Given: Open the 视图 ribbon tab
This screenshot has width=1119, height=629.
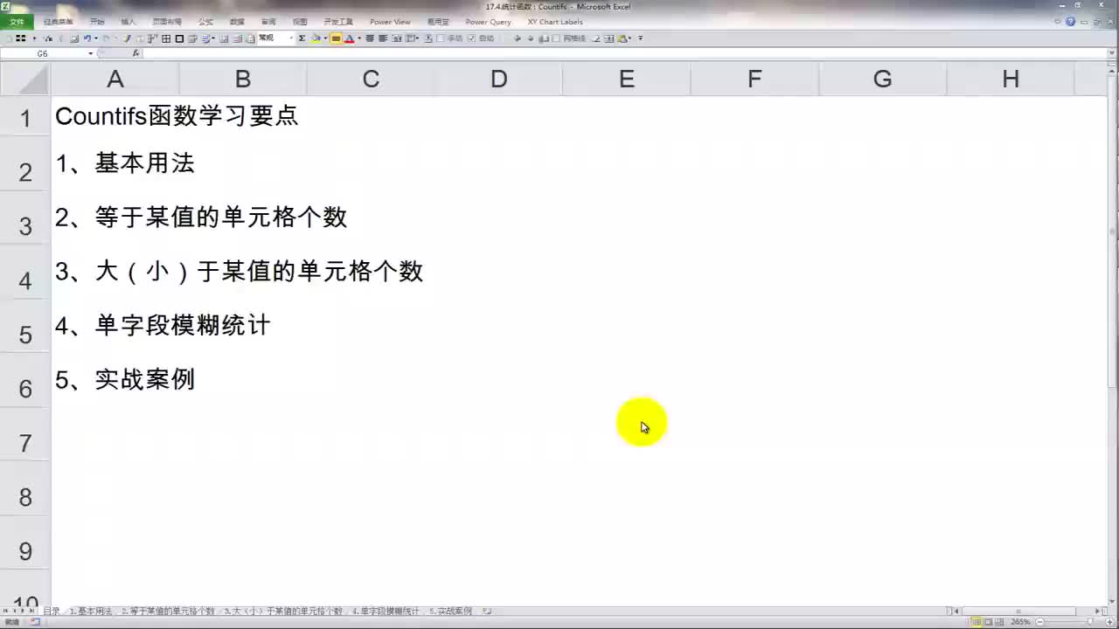Looking at the screenshot, I should (300, 22).
